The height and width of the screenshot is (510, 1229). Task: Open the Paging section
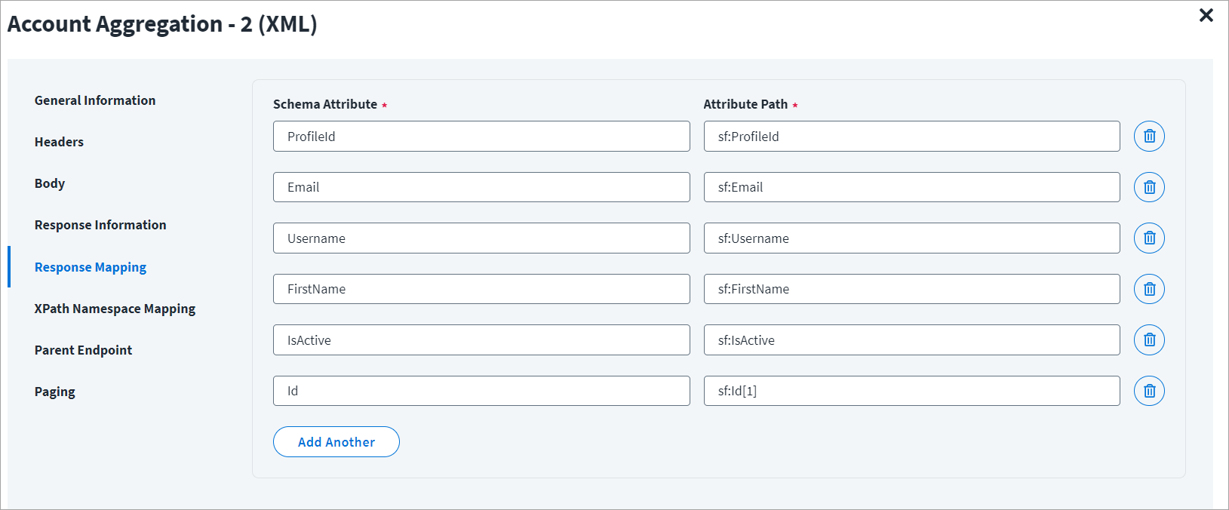55,392
